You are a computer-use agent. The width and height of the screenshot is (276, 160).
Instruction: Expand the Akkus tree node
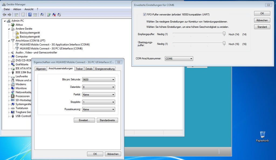coord(9,25)
